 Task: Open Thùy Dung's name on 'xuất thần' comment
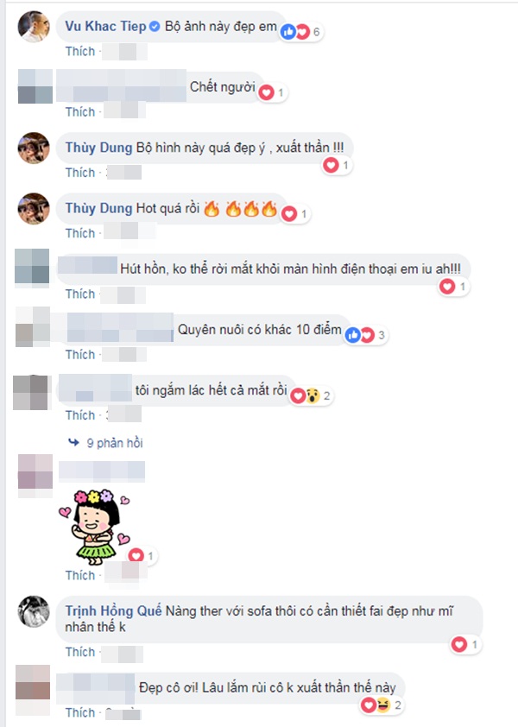coord(98,148)
